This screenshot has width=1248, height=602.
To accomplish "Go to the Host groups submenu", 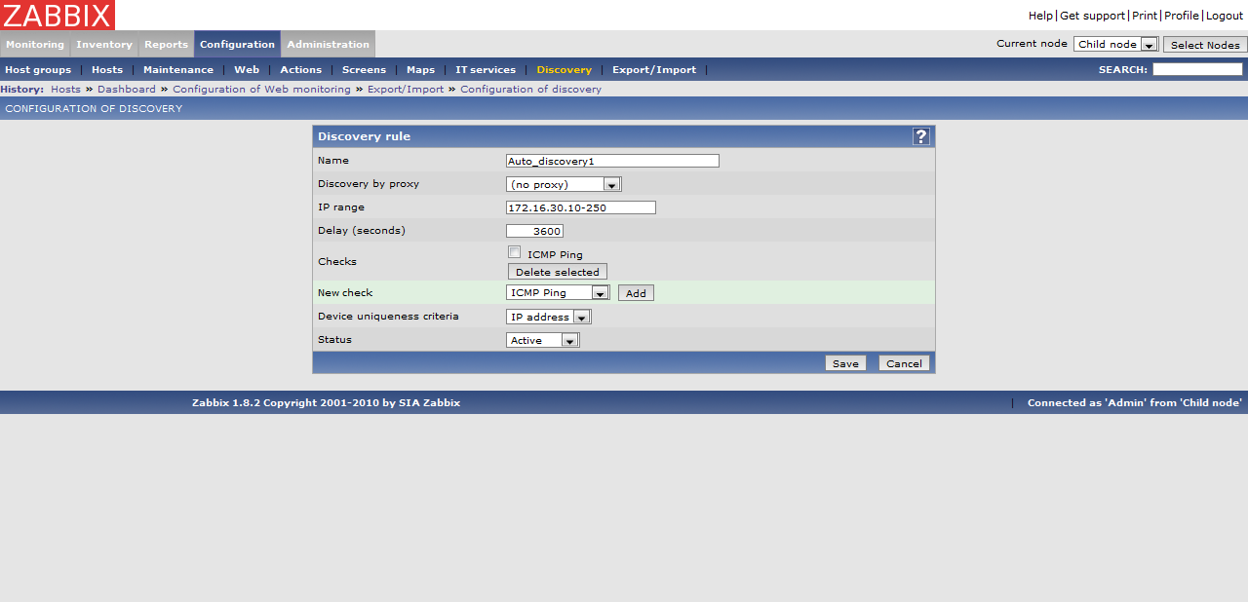I will coord(38,70).
